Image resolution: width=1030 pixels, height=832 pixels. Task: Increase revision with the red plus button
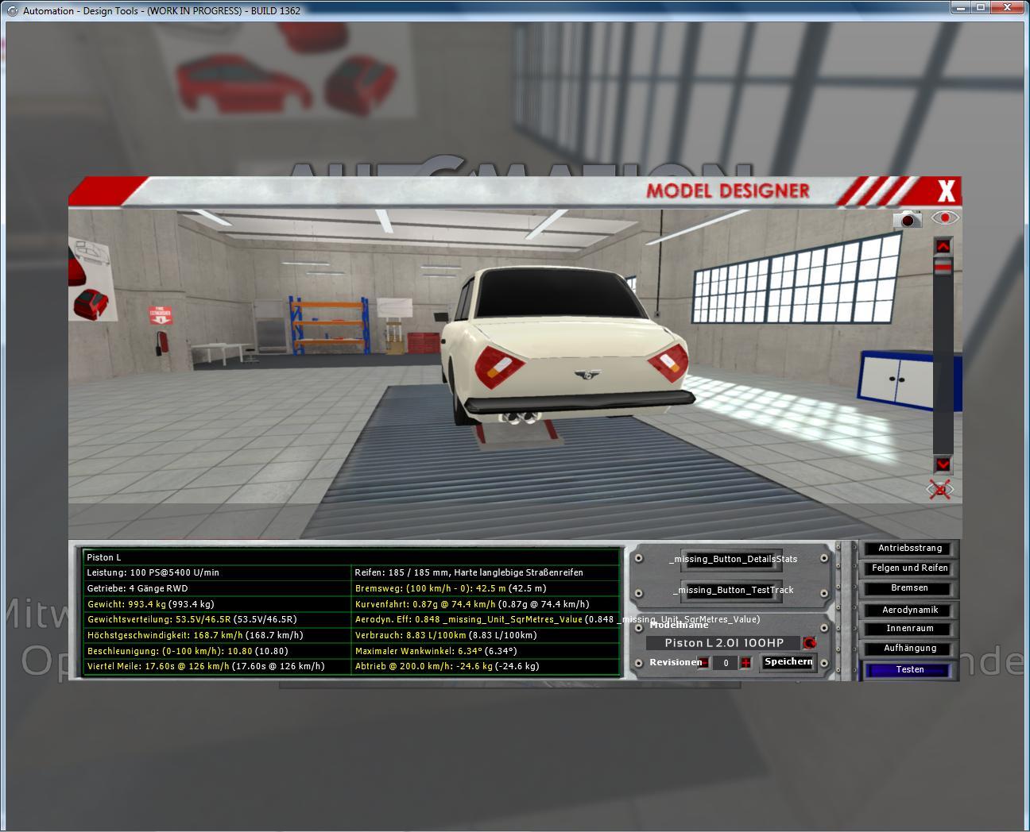click(745, 663)
